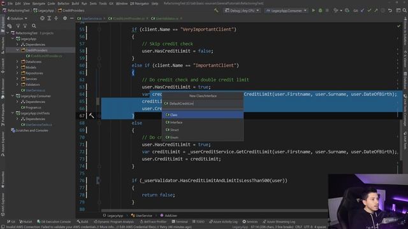408x229 pixels.
Task: Click Collapse All in Solution explorer
Action: 56,18
